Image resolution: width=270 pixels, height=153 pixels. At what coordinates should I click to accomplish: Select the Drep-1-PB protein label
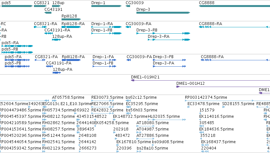click(103, 63)
